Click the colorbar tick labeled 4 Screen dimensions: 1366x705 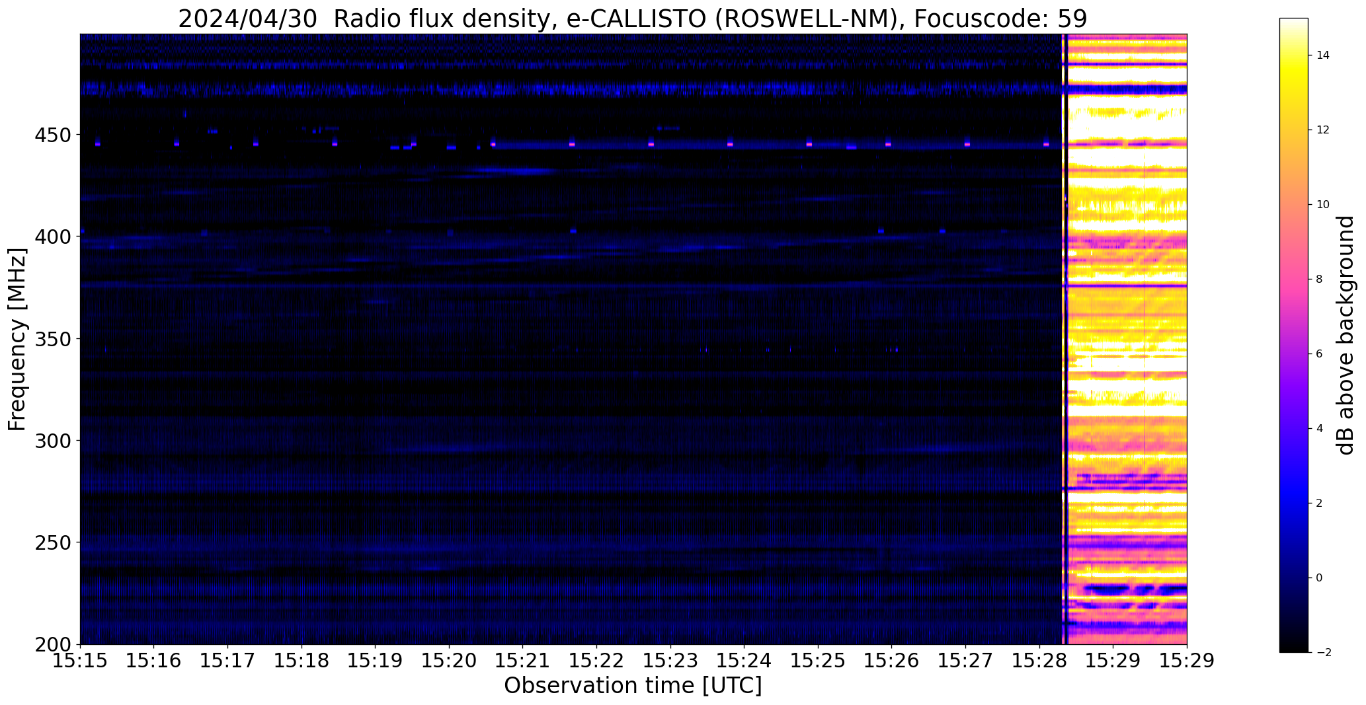pyautogui.click(x=1319, y=429)
